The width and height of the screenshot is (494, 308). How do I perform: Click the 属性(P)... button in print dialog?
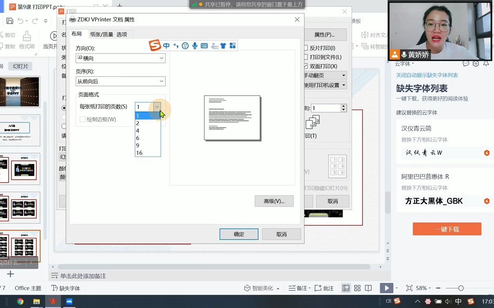point(325,35)
